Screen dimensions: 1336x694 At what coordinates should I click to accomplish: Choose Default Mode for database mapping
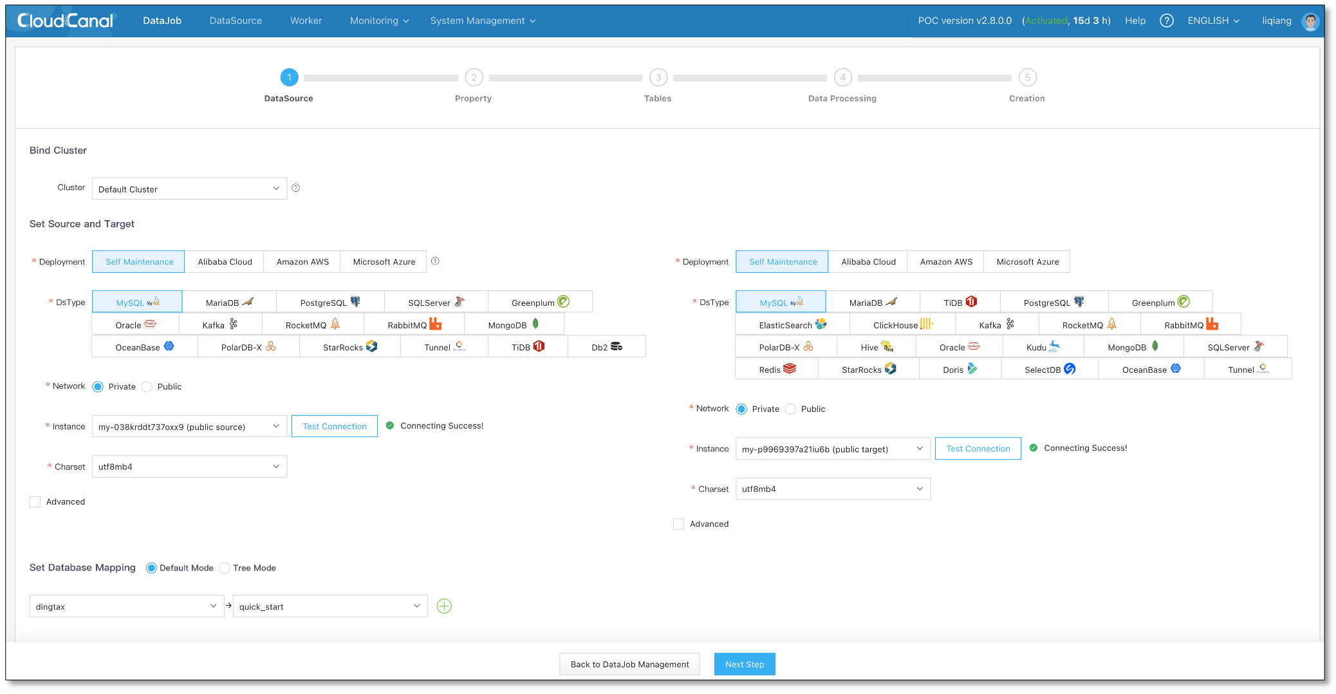pyautogui.click(x=151, y=568)
